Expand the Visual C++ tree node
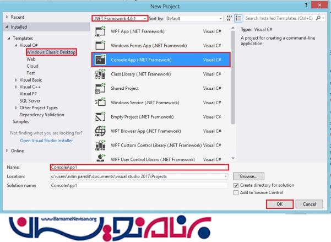Viewport: 331px width, 242px height. pos(16,87)
